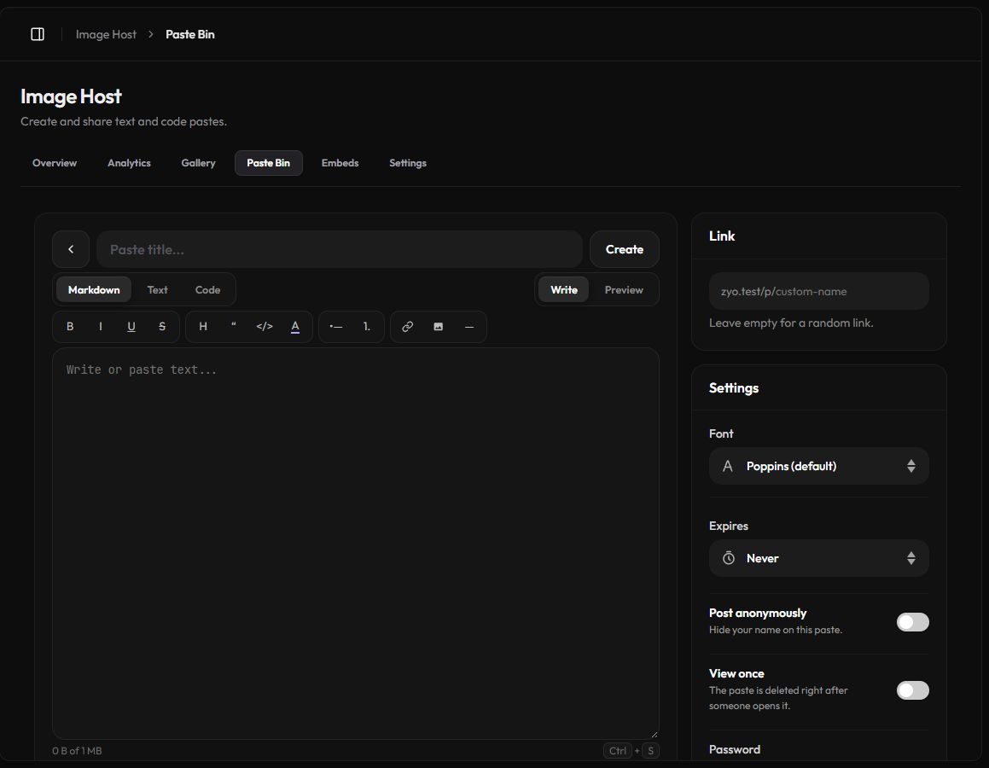Select the Paste Bin tab
The image size is (989, 768).
pos(269,163)
